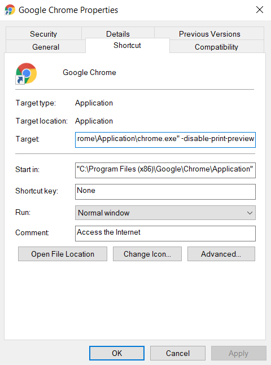Click the Shortcut key field

tap(165, 192)
